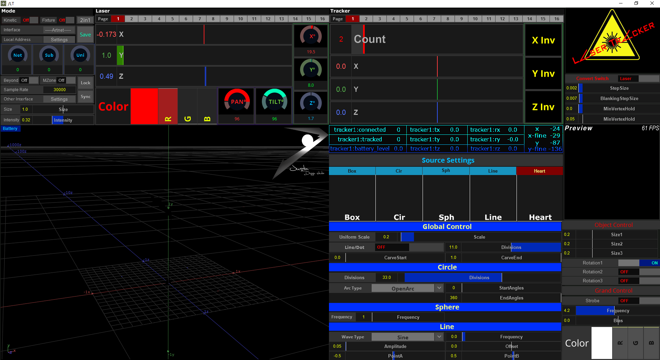Click the B channel in Grand Control color
Image resolution: width=660 pixels, height=360 pixels.
click(x=651, y=343)
